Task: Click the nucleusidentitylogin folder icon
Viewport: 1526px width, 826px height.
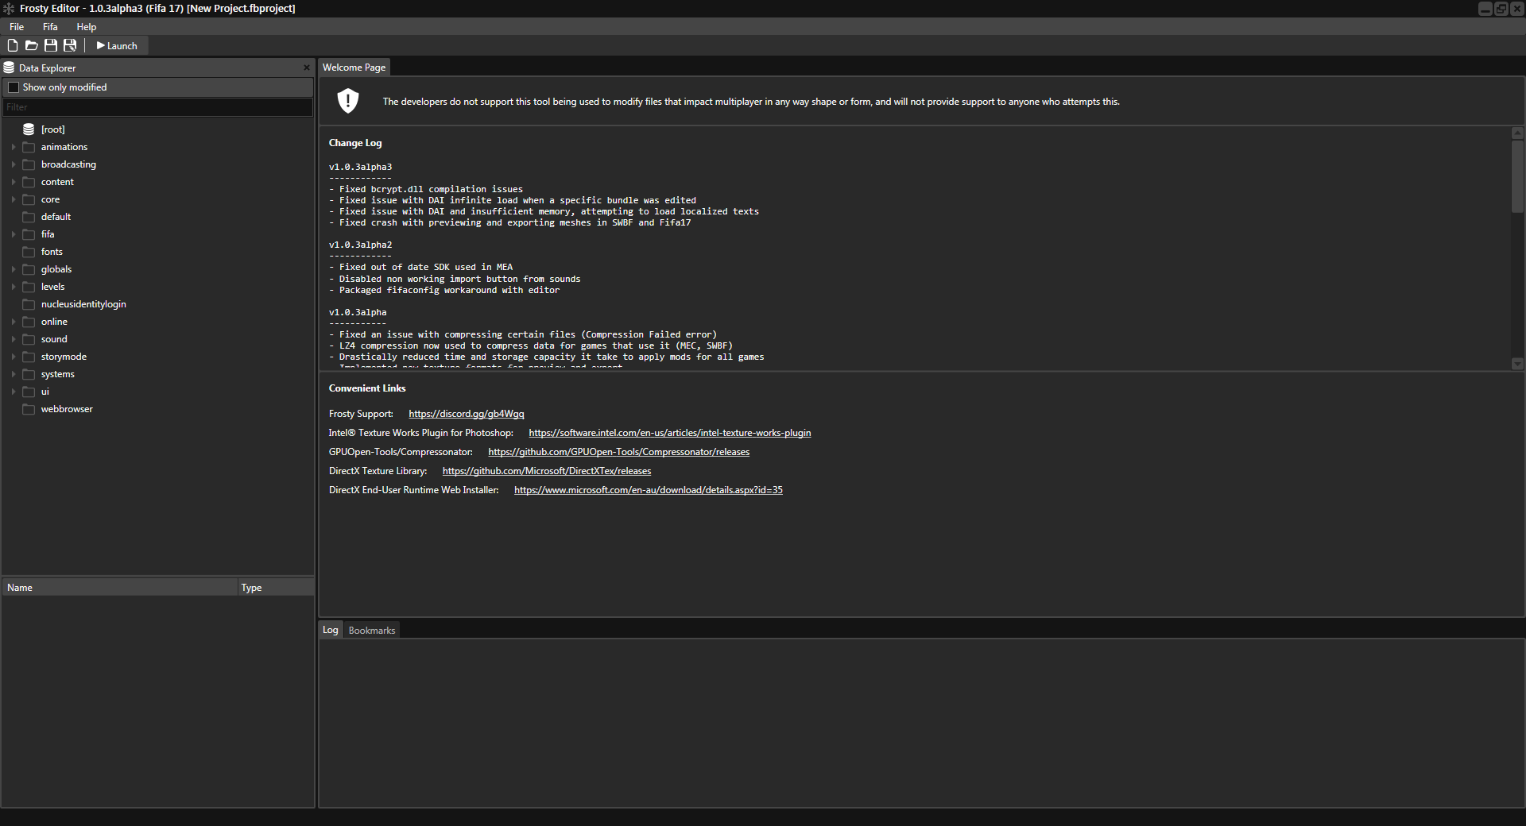Action: tap(29, 304)
